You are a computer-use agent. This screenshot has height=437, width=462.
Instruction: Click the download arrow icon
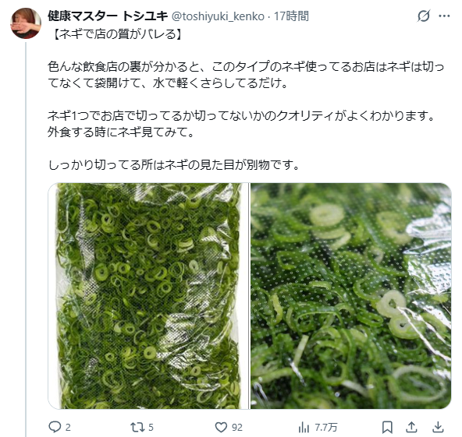click(438, 428)
